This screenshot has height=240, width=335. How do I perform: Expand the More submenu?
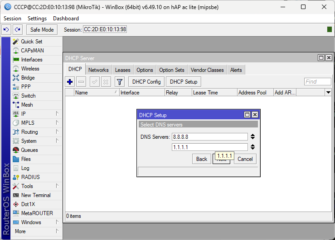pyautogui.click(x=57, y=231)
